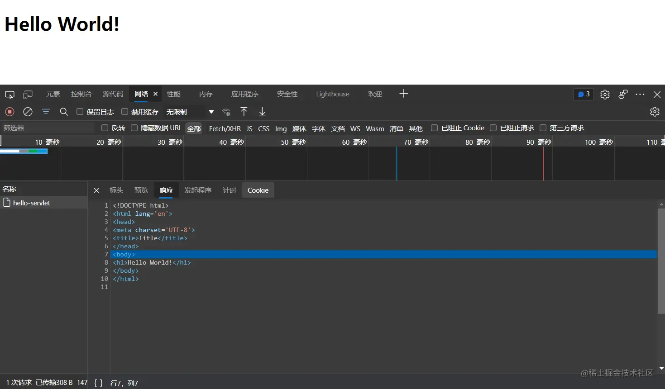
Task: Filter requests by JS
Action: 249,128
